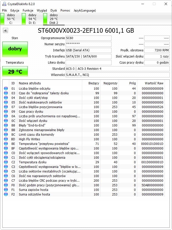
Task: Click the 'Wartość Raw' column header
Action: click(151, 83)
